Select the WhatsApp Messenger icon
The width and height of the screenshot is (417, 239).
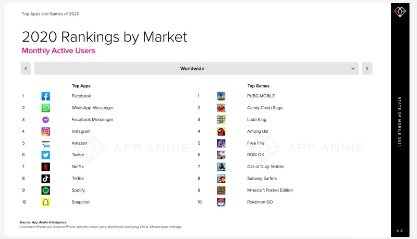coord(45,108)
